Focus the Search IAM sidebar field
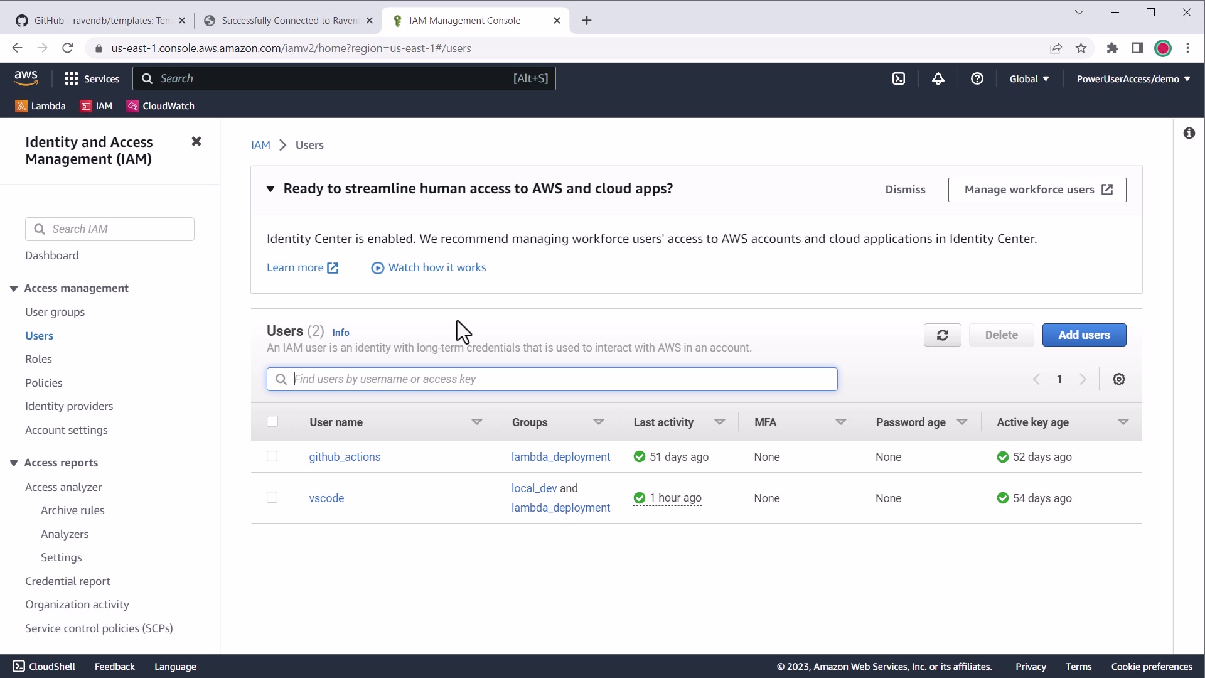1205x678 pixels. 110,229
